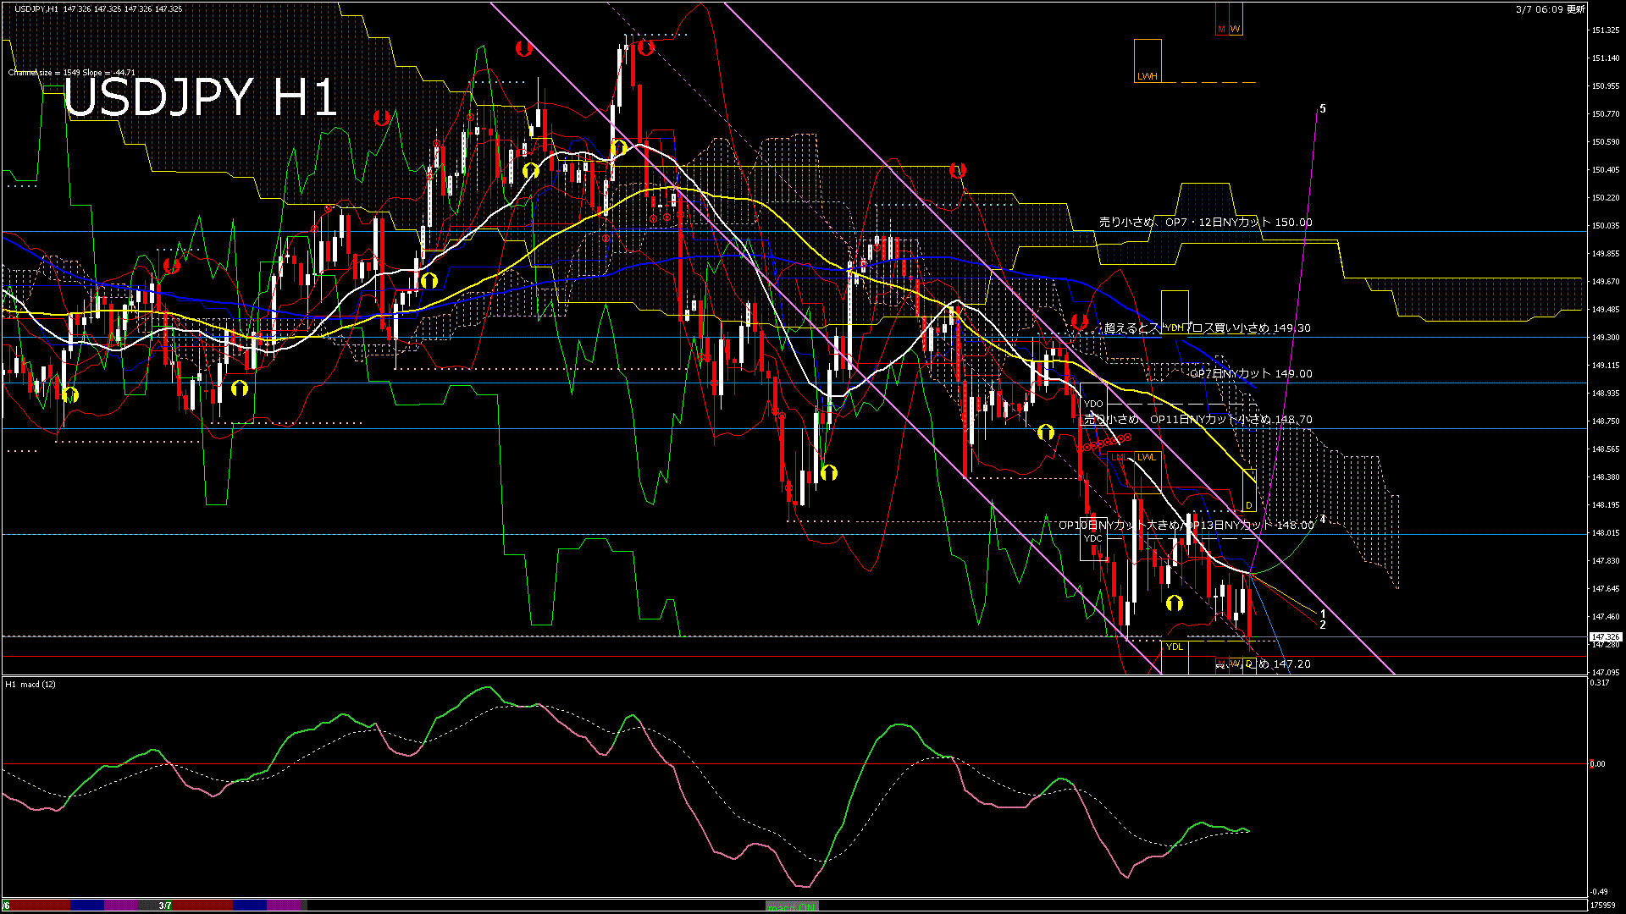This screenshot has width=1626, height=914.
Task: Click the wave number 4 projection label
Action: pyautogui.click(x=1323, y=519)
